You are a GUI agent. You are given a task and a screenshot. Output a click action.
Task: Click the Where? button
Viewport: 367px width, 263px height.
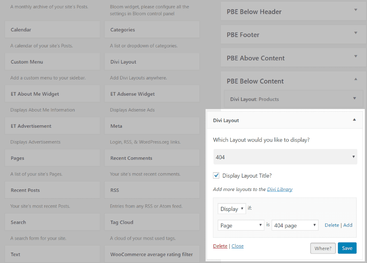point(323,248)
